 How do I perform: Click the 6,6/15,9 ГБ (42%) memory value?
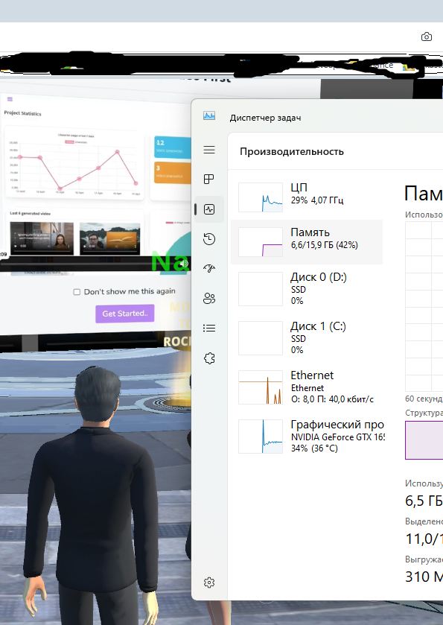click(x=325, y=245)
